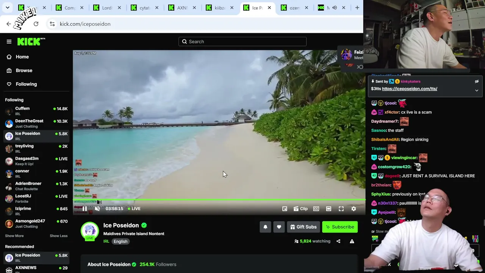485x273 pixels.
Task: Switch to the ozem browser tab
Action: point(295,8)
